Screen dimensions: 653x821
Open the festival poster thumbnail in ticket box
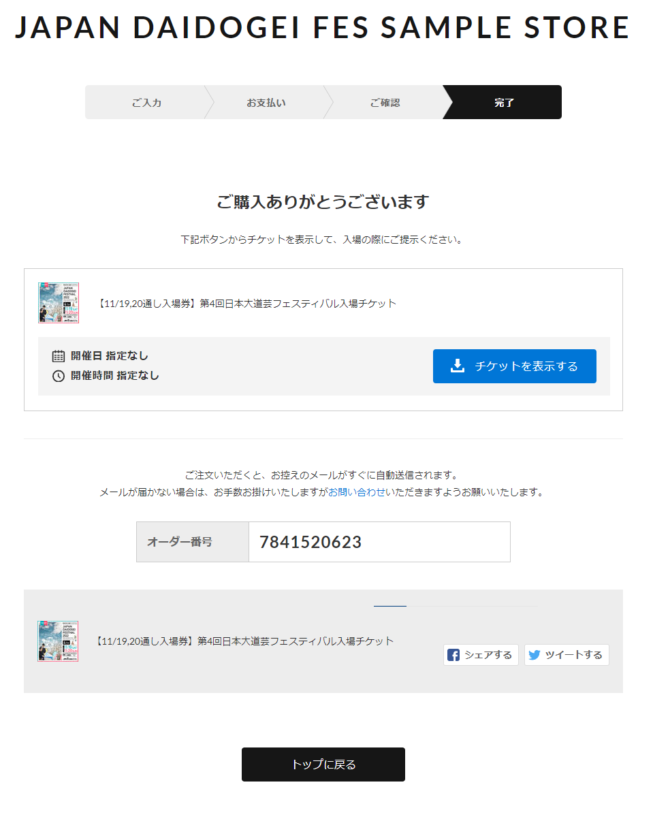[59, 303]
